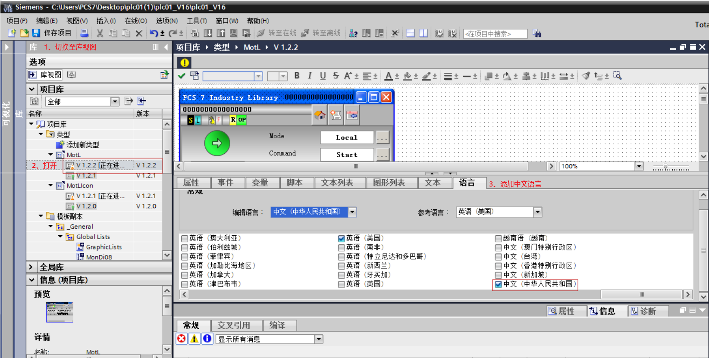Click the Open project icon in toolbar
This screenshot has height=358, width=709.
(x=24, y=33)
